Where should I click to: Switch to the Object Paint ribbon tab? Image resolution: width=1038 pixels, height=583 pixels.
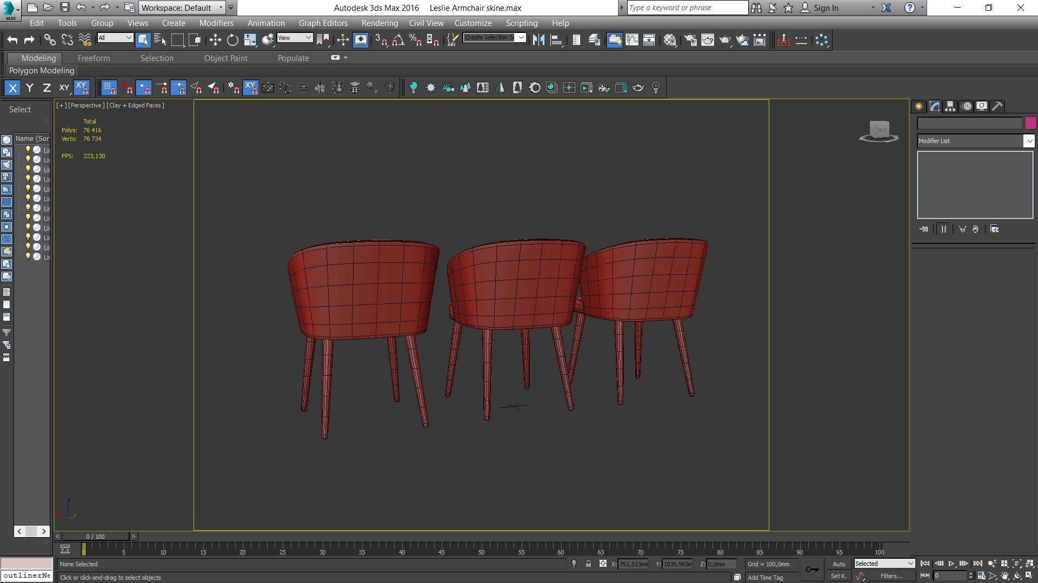[225, 58]
